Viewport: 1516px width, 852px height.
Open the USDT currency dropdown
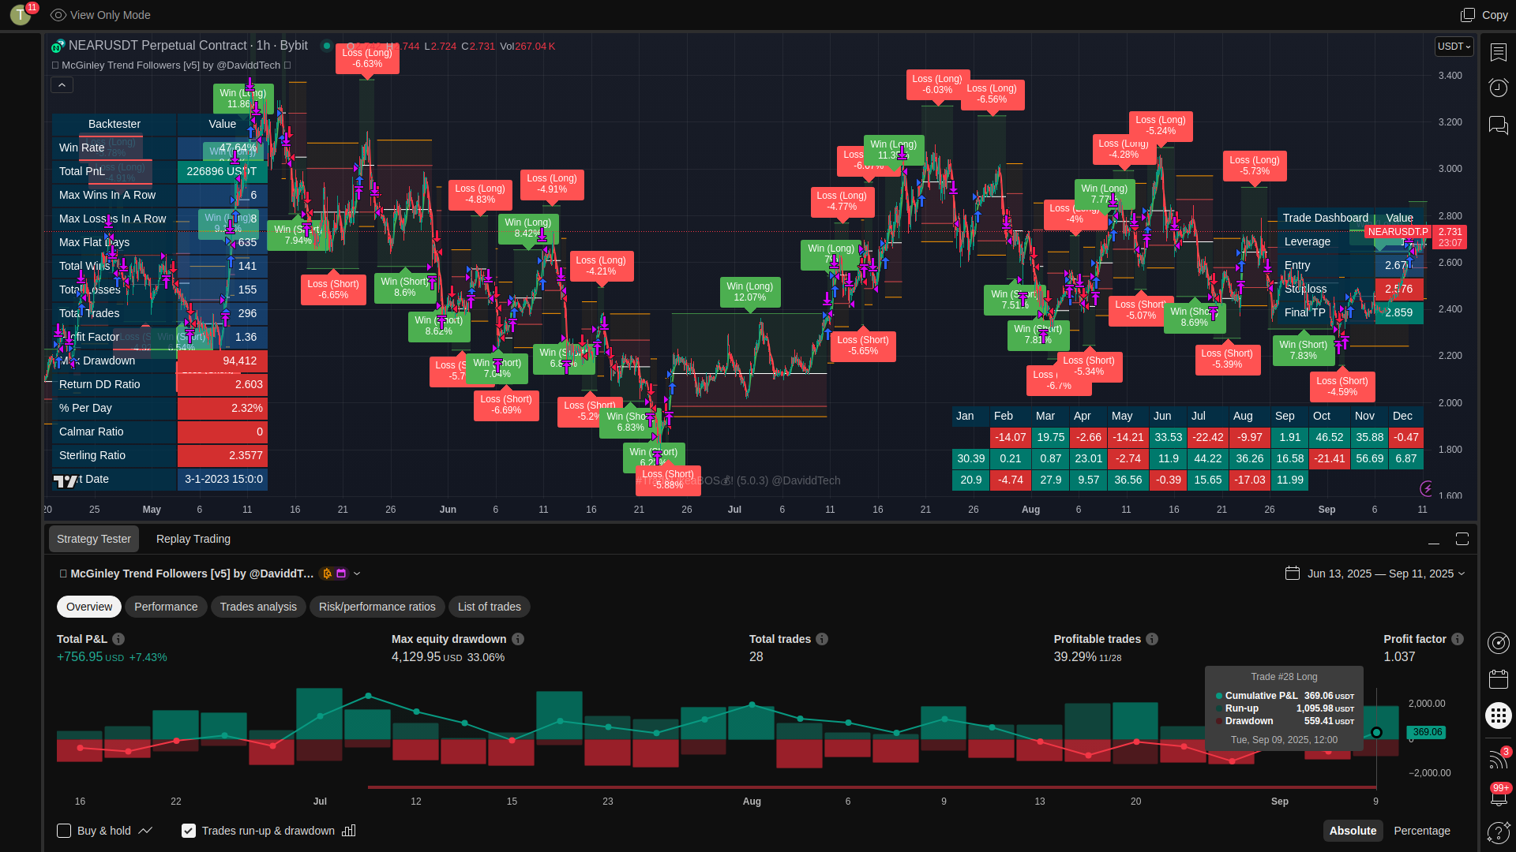[x=1454, y=47]
